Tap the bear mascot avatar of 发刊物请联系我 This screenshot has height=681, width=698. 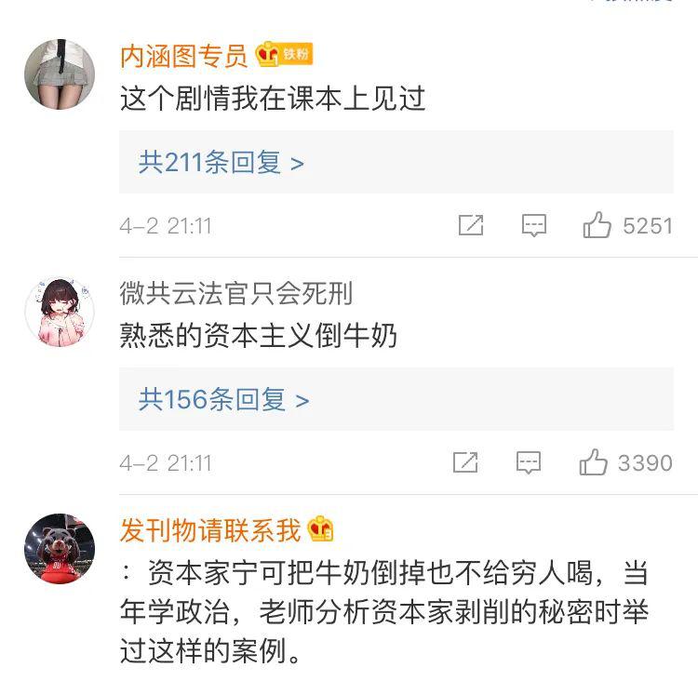[60, 548]
